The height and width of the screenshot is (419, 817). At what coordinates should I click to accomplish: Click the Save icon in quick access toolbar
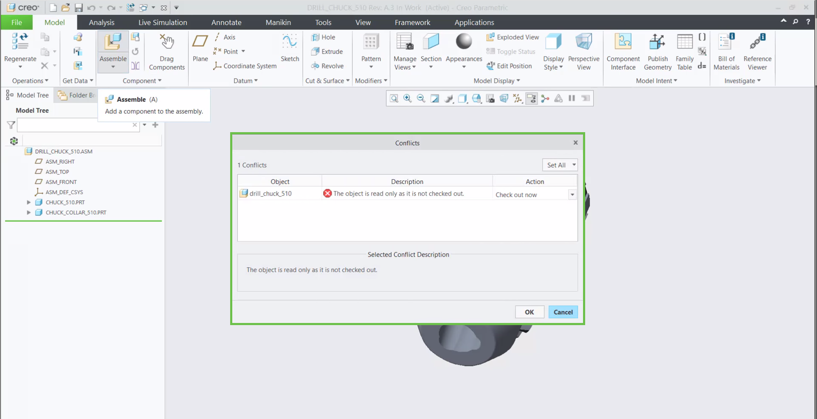pyautogui.click(x=79, y=8)
